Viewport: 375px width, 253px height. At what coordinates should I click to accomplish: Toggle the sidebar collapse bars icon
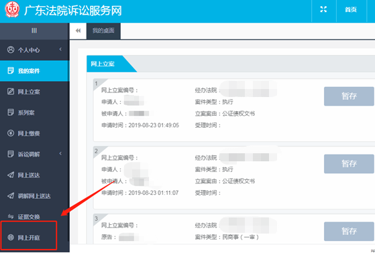34,31
